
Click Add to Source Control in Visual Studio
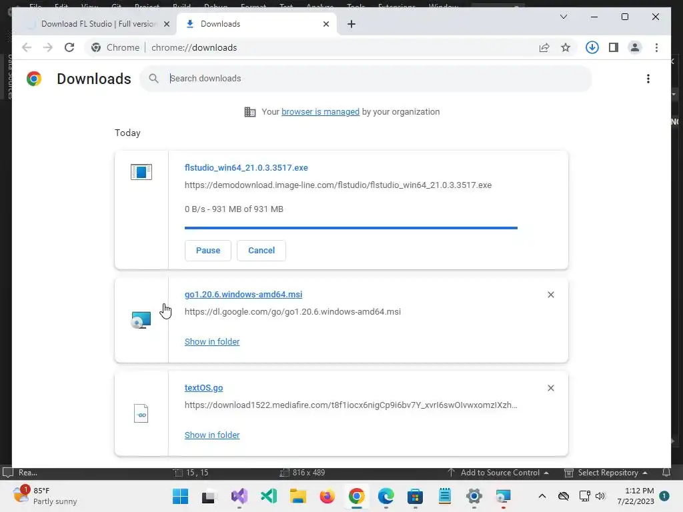point(498,473)
